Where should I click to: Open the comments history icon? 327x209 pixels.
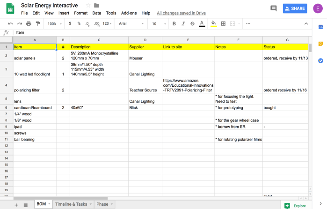click(x=273, y=8)
